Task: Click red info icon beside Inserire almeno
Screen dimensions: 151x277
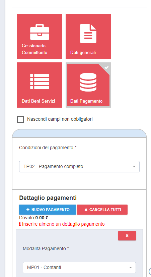Action: pos(20,224)
